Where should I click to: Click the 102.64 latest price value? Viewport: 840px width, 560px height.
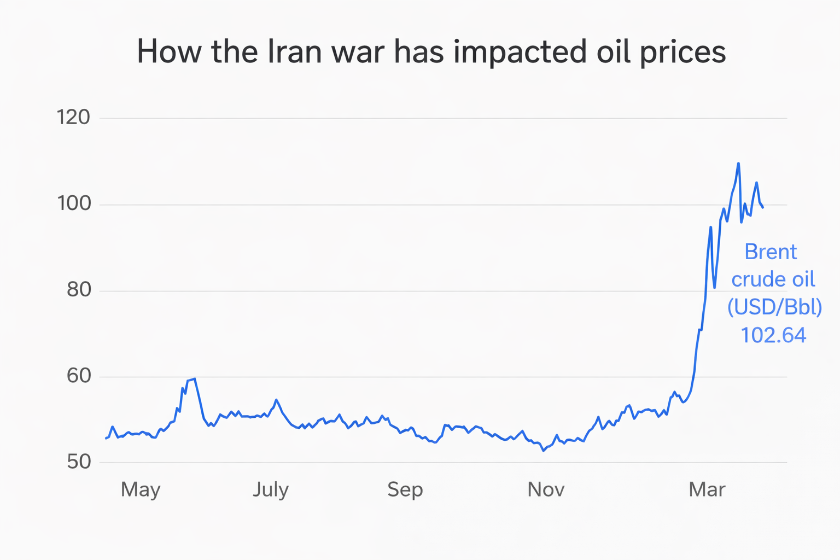[773, 335]
